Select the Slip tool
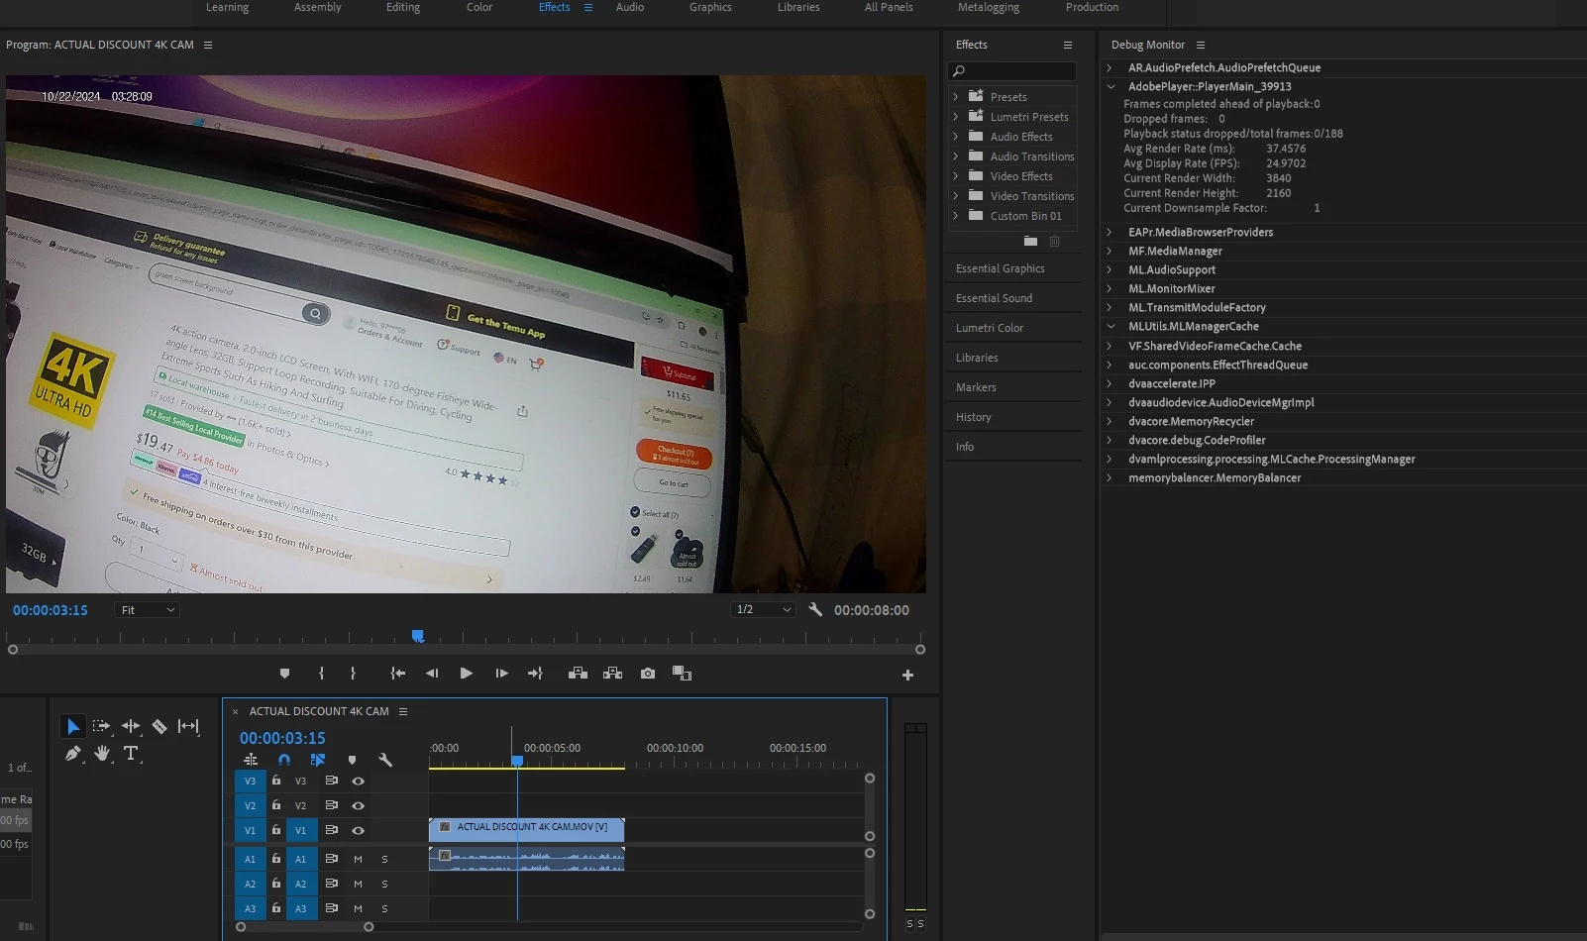 tap(188, 727)
